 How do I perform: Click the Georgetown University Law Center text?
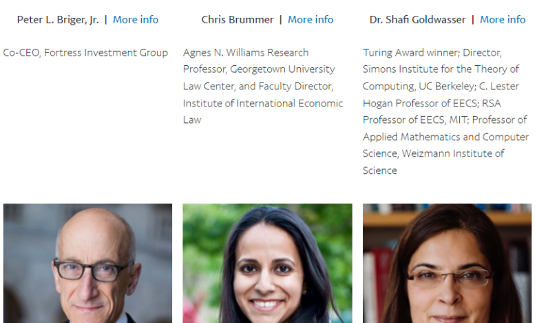[x=289, y=69]
